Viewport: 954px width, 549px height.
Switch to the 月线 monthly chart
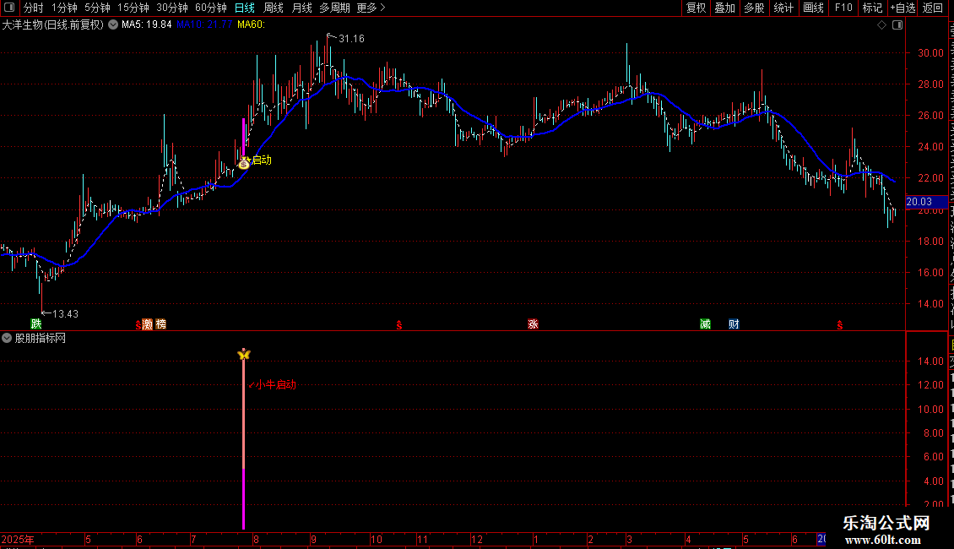click(x=301, y=8)
